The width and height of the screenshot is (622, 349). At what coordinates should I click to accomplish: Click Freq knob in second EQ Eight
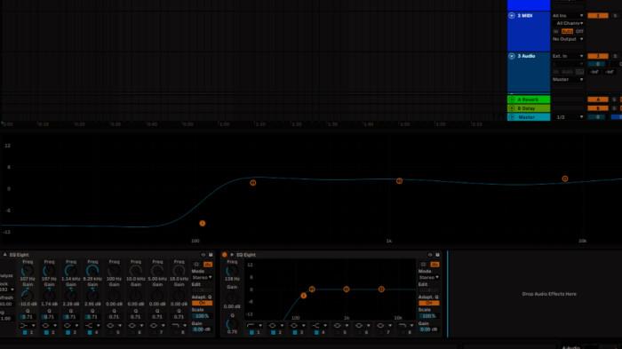[x=232, y=271]
